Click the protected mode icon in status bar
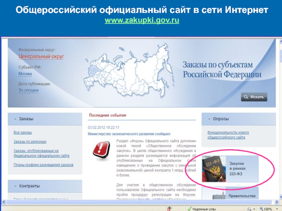The image size is (282, 211). [x=249, y=209]
